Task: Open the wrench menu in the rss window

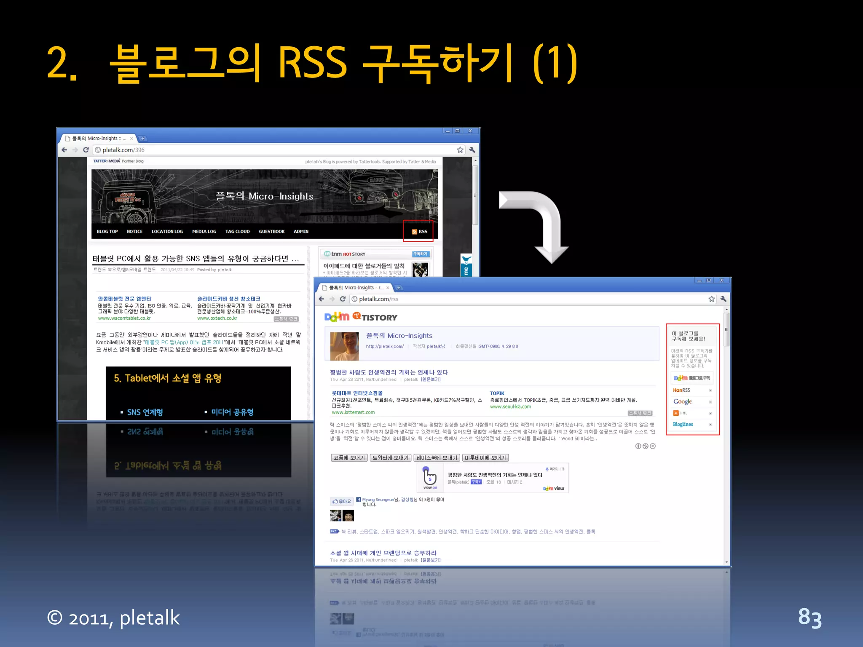Action: click(724, 299)
